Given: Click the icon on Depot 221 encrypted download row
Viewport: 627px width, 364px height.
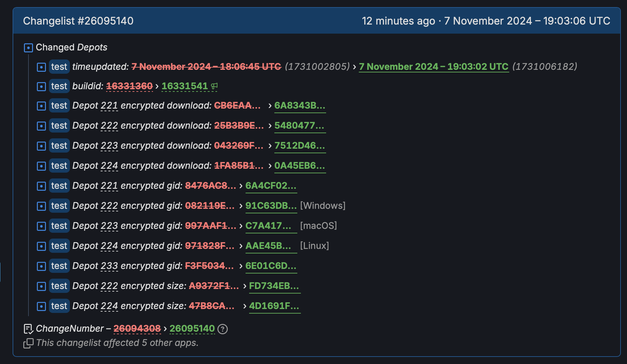Looking at the screenshot, I should [41, 106].
